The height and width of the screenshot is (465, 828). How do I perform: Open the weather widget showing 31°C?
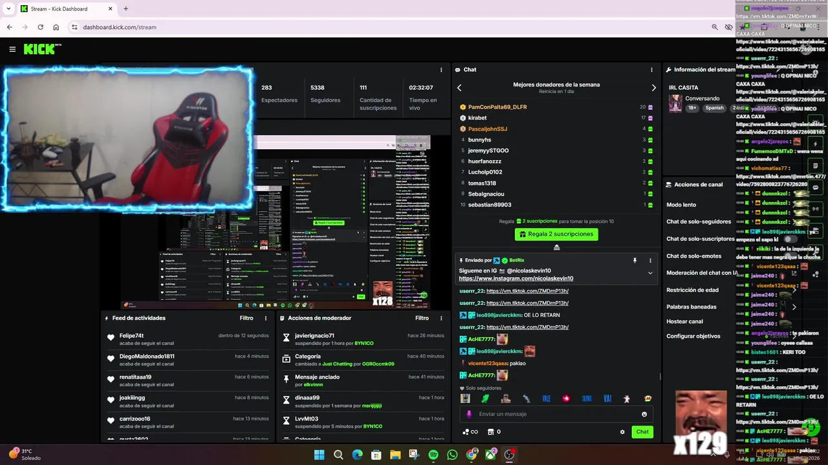click(25, 455)
